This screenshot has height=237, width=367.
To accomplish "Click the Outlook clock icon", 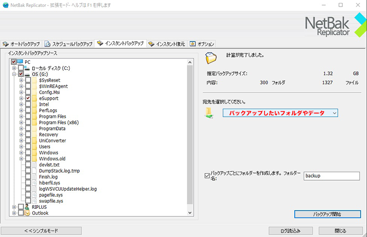I will pyautogui.click(x=28, y=213).
